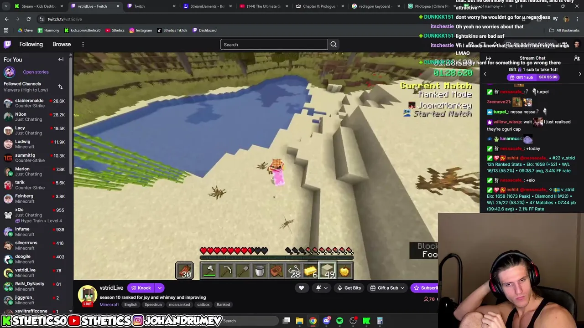Click the vstridLive channel name
This screenshot has width=584, height=328.
tap(111, 288)
